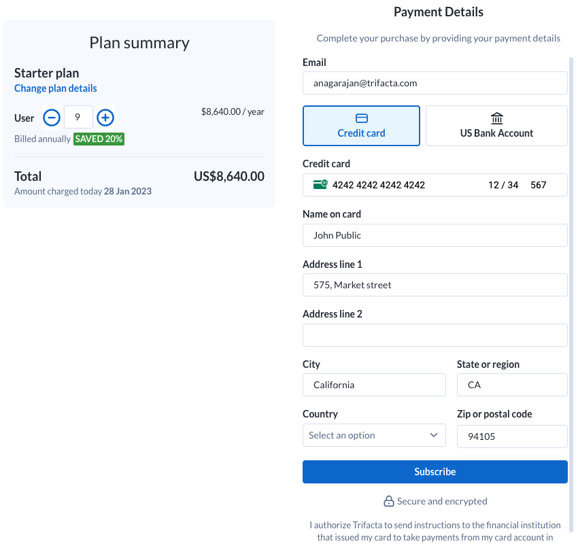Click the chevron on the Country selector
578x548 pixels.
[435, 435]
